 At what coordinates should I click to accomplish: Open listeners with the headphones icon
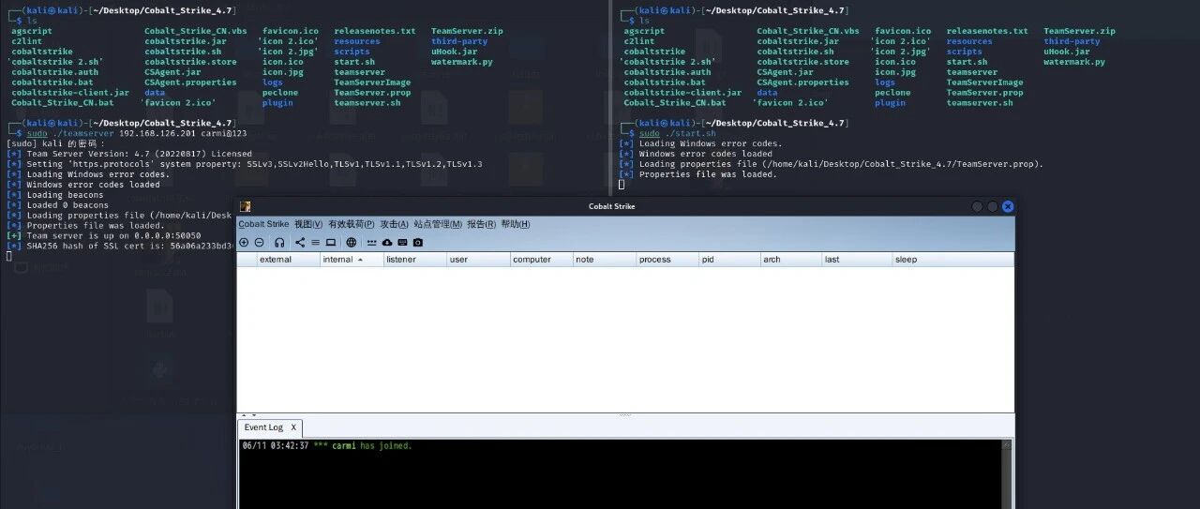279,242
